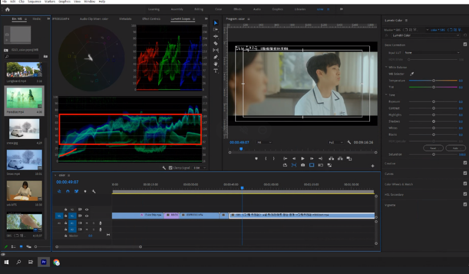Select the Hand tool
Screen dimensions: 469x274
[x=216, y=64]
